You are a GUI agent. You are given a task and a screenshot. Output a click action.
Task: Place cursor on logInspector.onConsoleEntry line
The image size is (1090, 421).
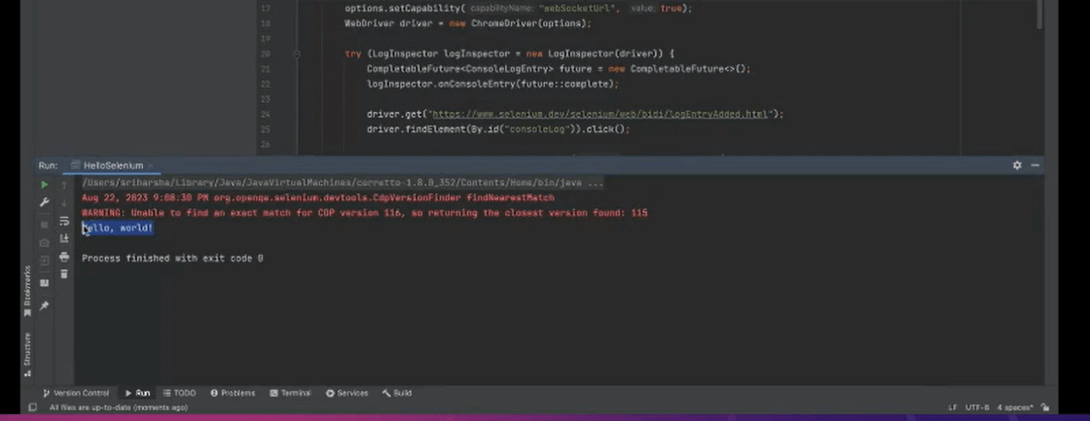pos(492,84)
